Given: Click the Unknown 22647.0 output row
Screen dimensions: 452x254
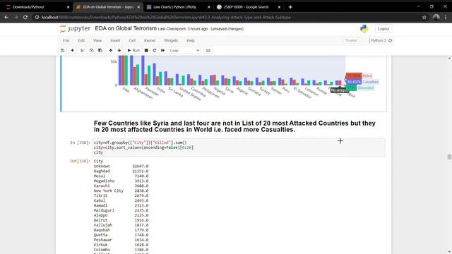Looking at the screenshot, I should pyautogui.click(x=121, y=167).
